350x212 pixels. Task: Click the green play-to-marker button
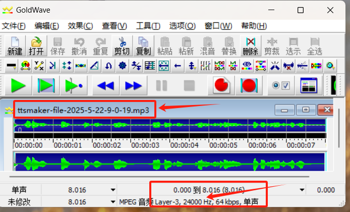(74, 86)
